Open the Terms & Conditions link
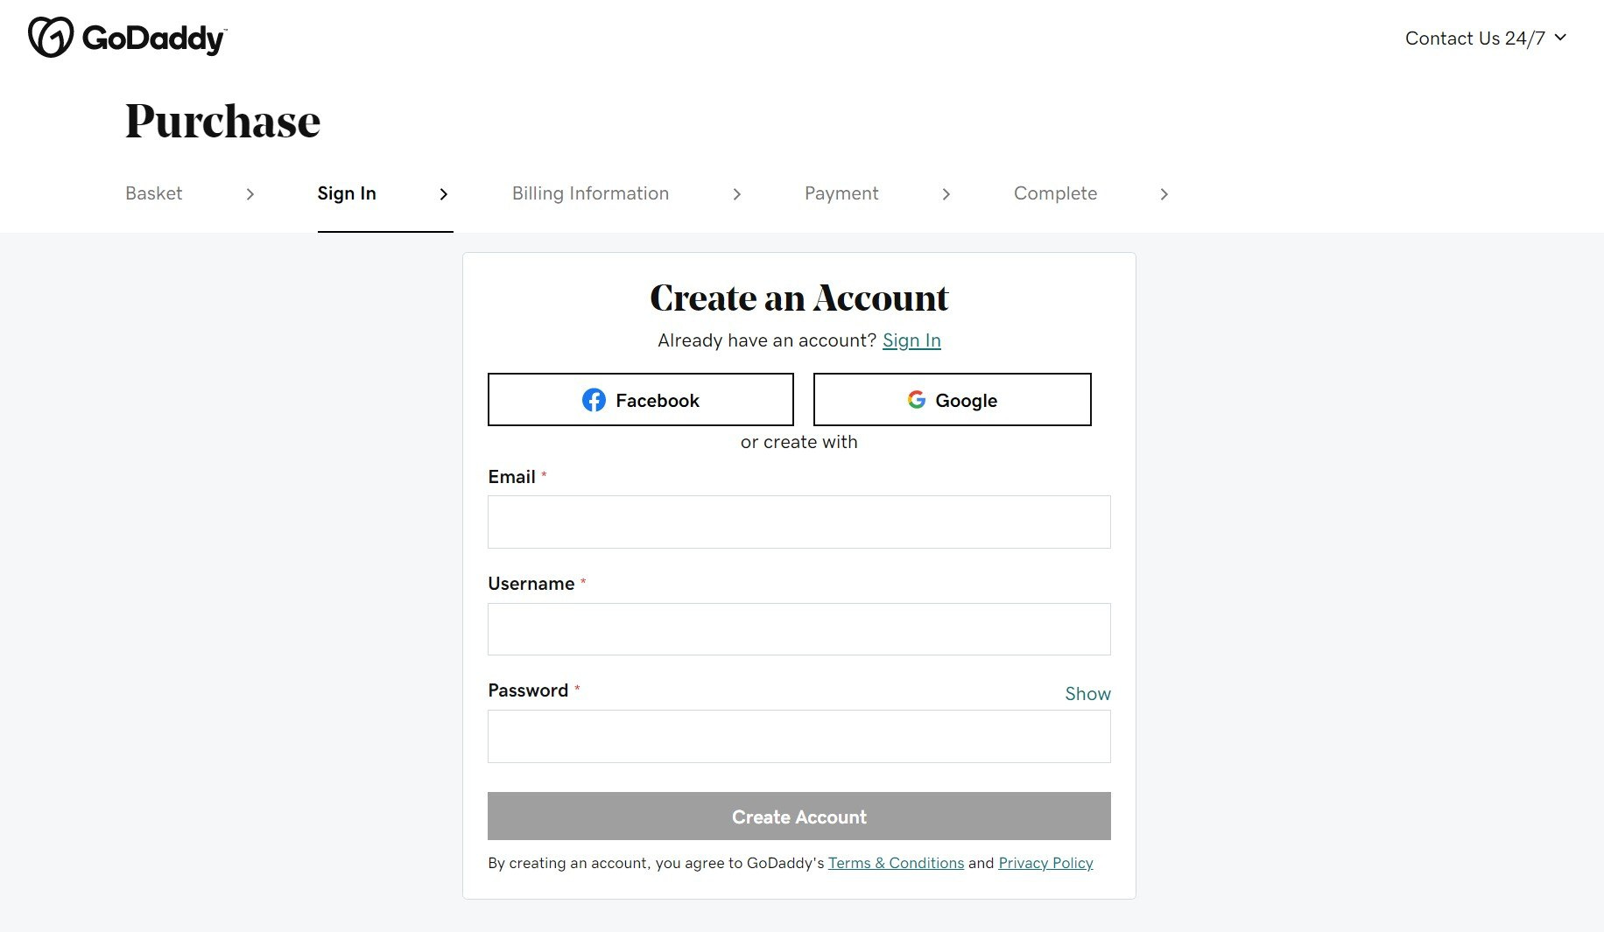This screenshot has height=932, width=1604. coord(896,863)
